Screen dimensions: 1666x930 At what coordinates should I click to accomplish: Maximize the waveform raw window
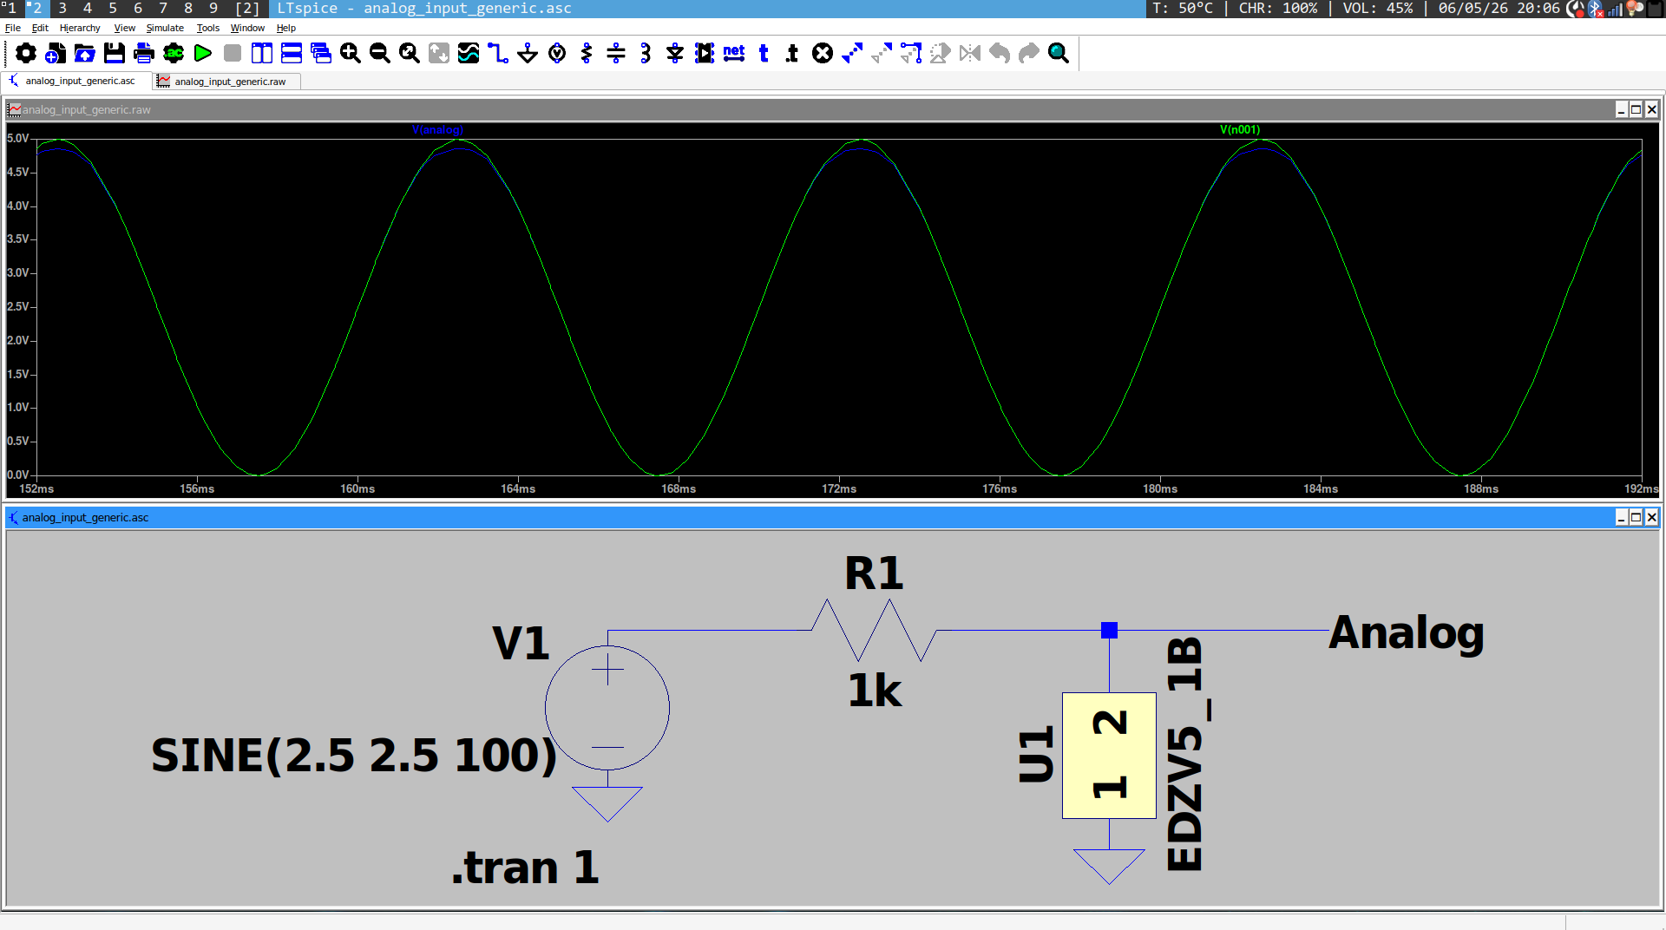1636,109
